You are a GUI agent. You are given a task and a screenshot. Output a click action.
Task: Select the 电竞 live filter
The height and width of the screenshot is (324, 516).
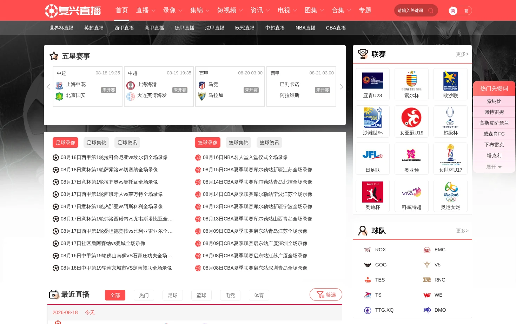[x=230, y=295]
